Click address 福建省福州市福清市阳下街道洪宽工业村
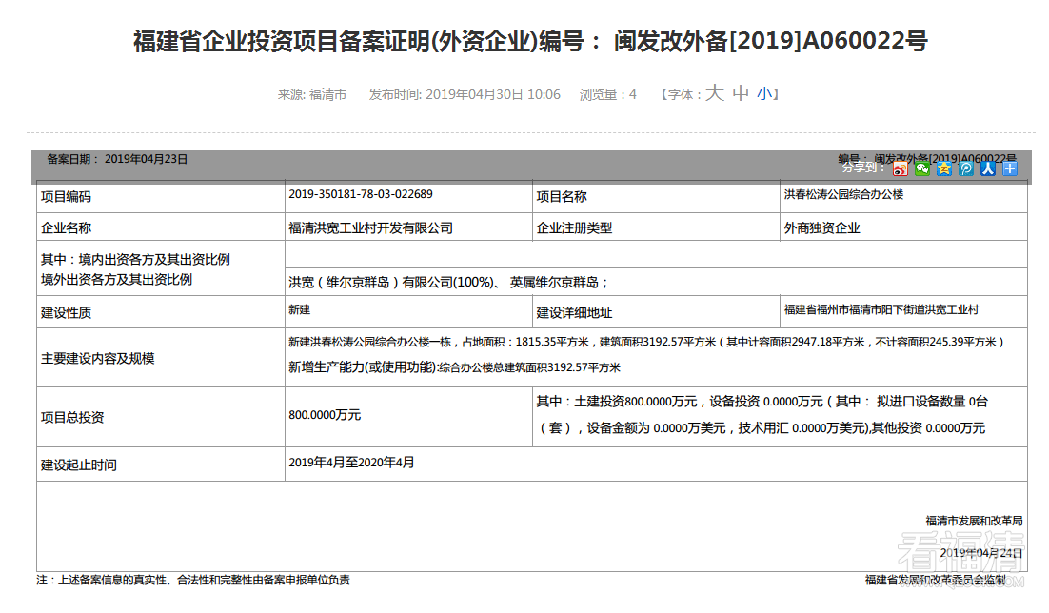The image size is (1049, 613). 881,310
